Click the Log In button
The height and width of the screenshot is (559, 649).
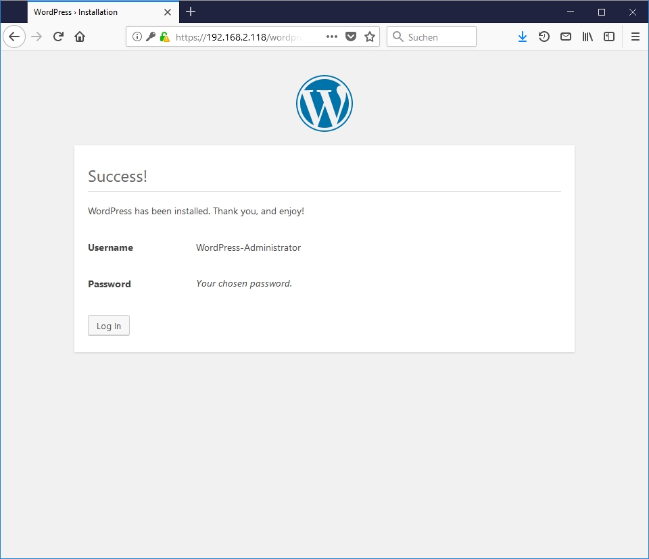109,326
